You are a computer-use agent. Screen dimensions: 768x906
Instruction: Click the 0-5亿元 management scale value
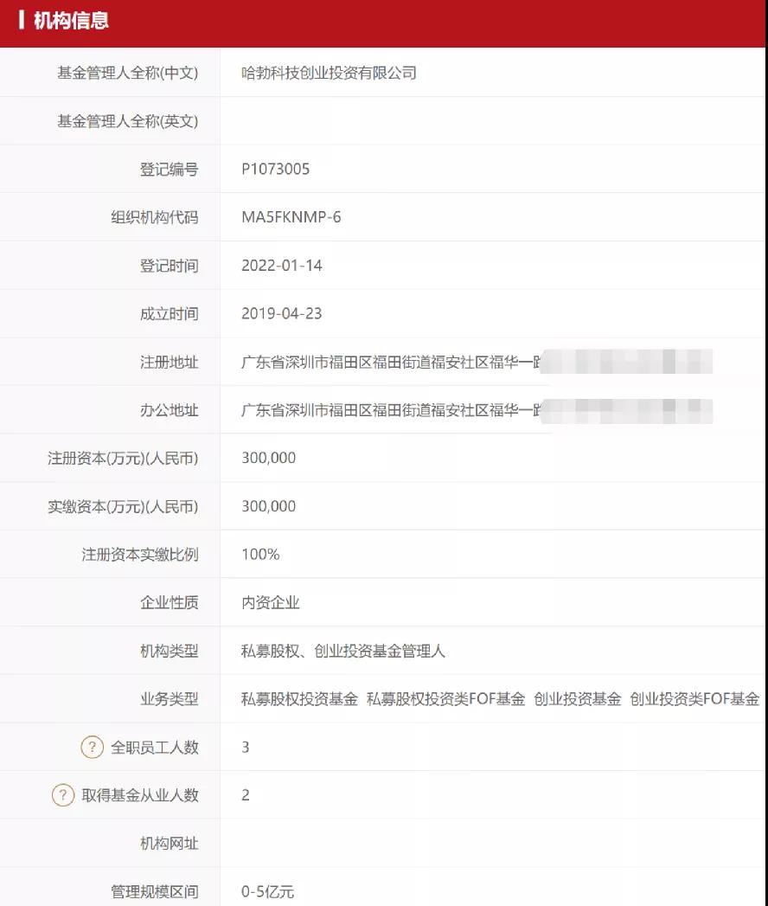[267, 891]
